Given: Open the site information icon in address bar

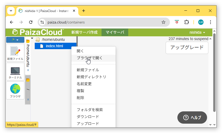Looking at the screenshot, I should [x=42, y=22].
